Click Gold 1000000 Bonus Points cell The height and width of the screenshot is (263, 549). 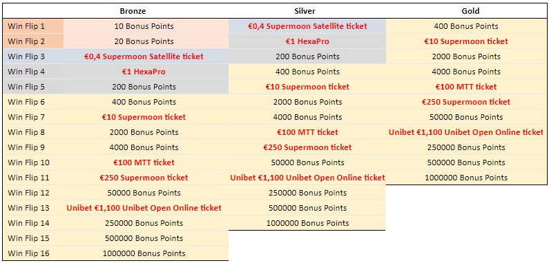466,178
